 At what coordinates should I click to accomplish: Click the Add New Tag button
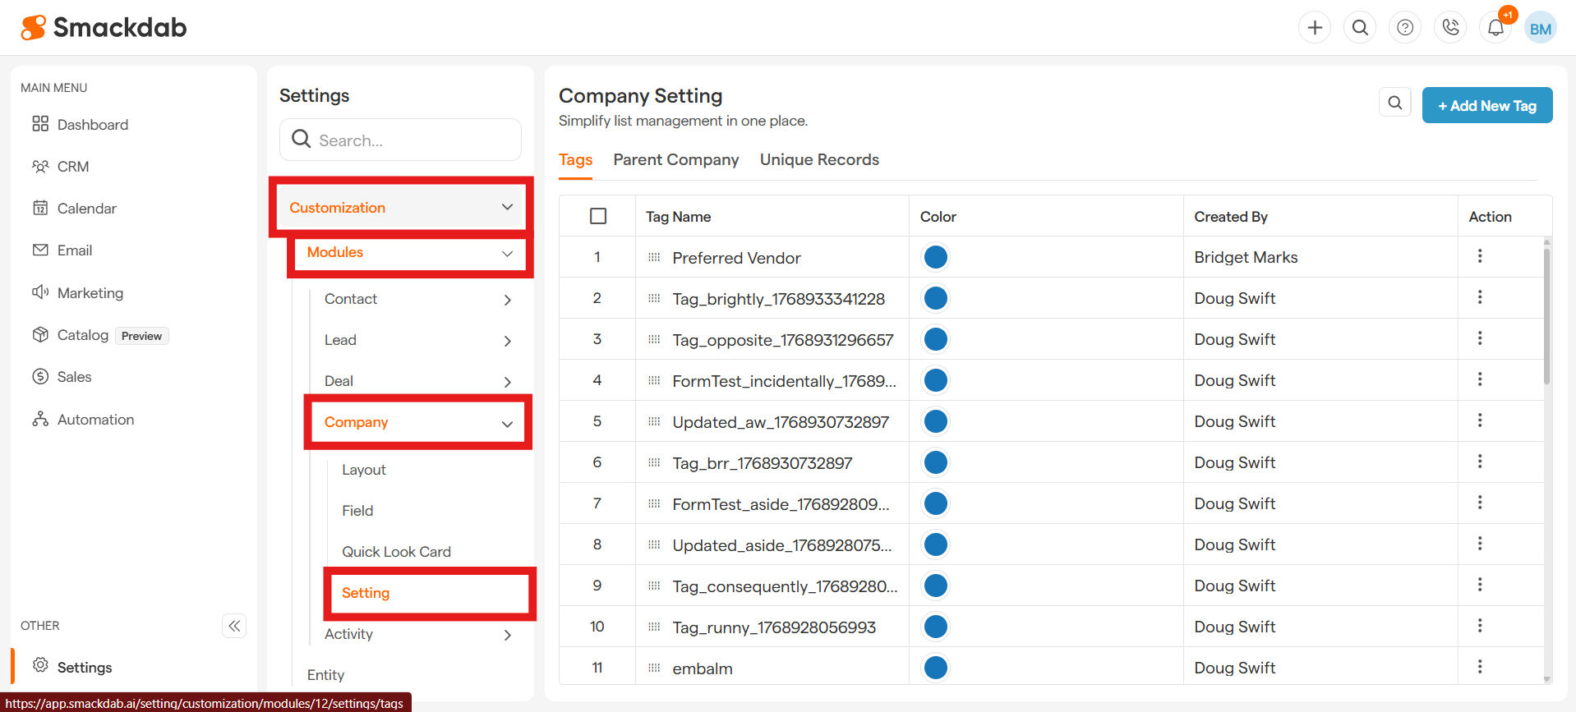point(1486,106)
